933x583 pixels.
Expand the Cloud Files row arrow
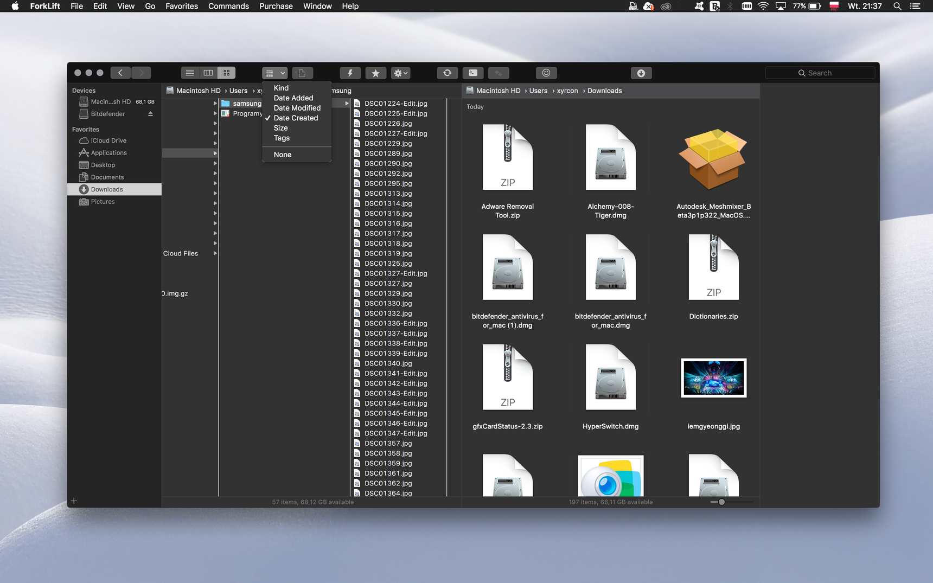[x=215, y=253]
